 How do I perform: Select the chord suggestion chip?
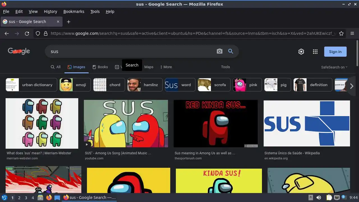[x=109, y=85]
